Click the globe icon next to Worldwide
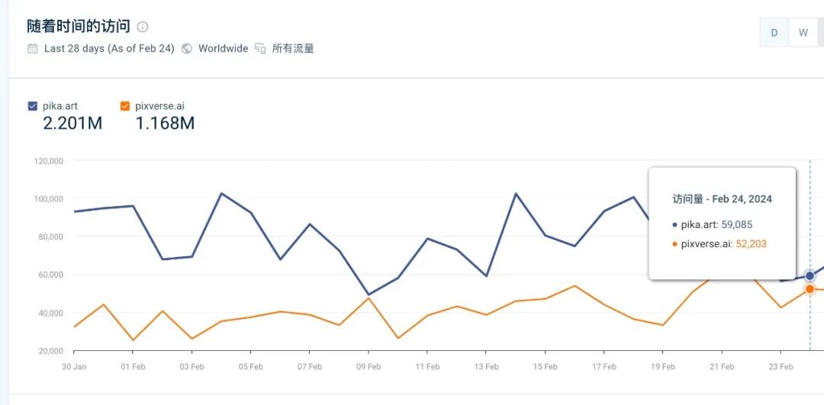The width and height of the screenshot is (824, 405). 187,49
